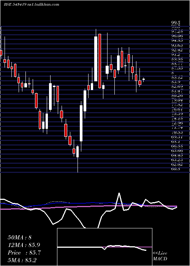Click the 62.02 price axis label

pos(177,165)
